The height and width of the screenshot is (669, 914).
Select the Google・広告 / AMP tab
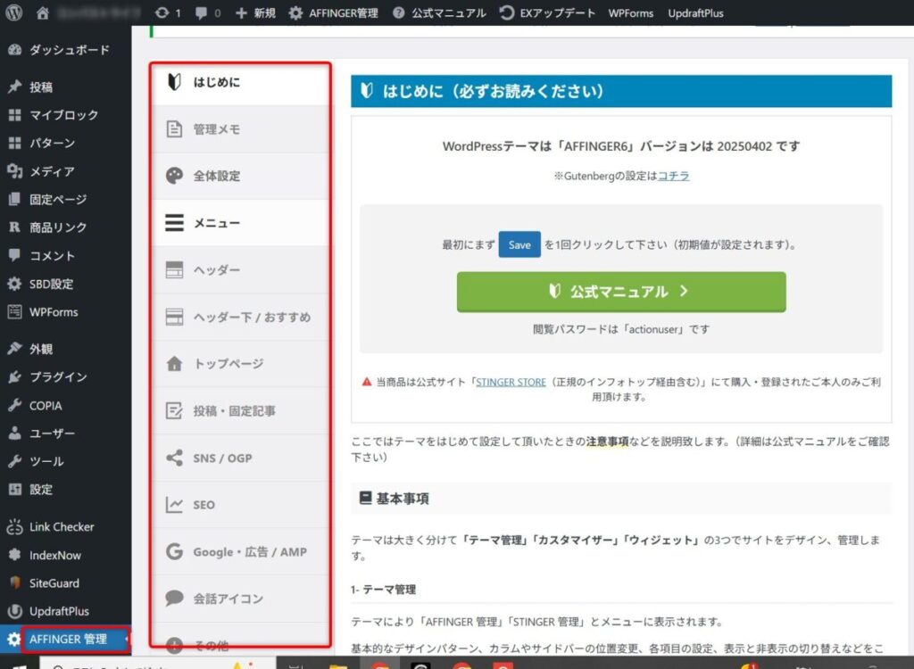[240, 552]
